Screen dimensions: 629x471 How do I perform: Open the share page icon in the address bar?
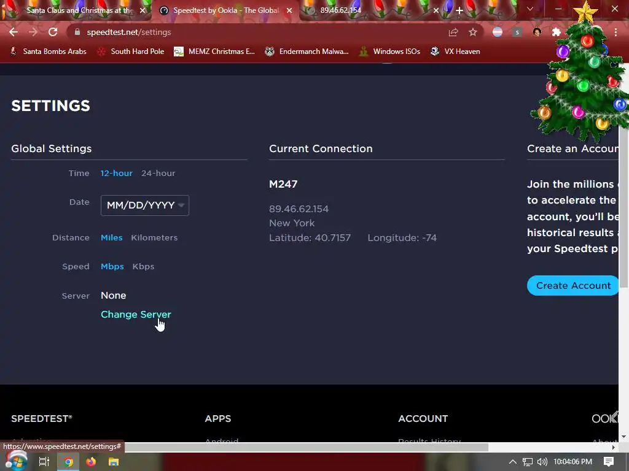453,32
